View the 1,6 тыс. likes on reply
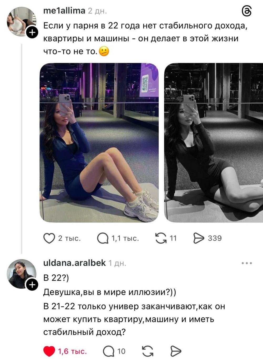The width and height of the screenshot is (263, 362). click(72, 351)
